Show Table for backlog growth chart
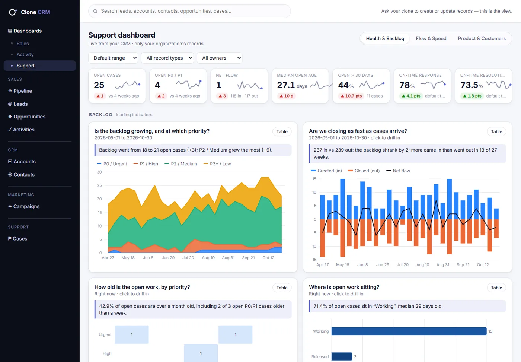The image size is (521, 362). click(282, 131)
